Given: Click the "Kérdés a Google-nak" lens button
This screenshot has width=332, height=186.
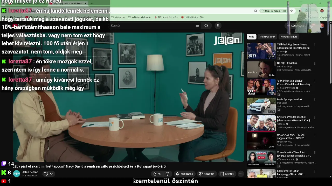Looking at the screenshot, I should 273,11.
